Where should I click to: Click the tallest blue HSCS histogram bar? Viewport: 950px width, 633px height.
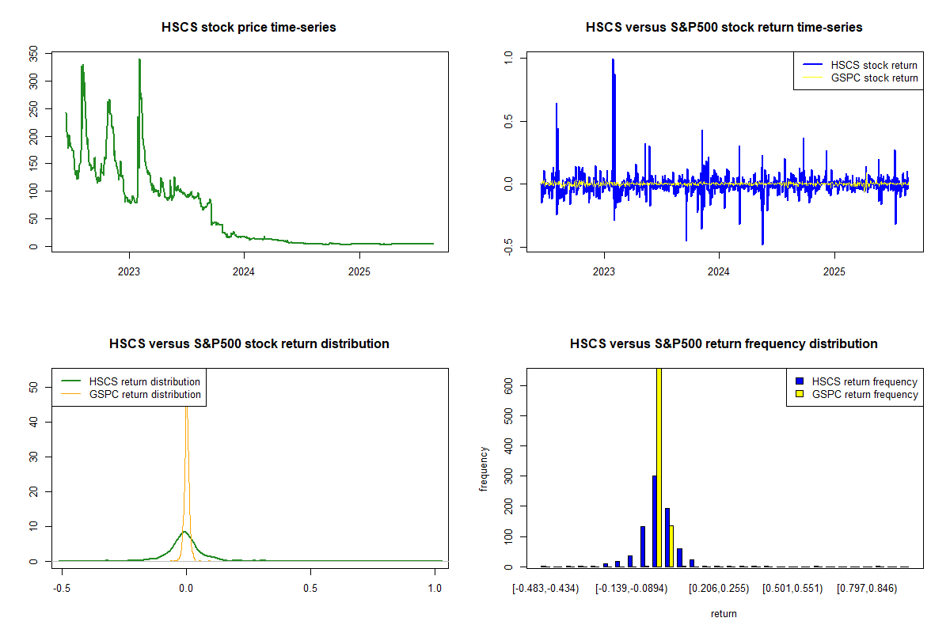[x=654, y=521]
